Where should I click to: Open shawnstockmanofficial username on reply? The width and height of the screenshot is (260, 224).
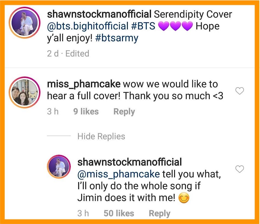[x=129, y=162]
